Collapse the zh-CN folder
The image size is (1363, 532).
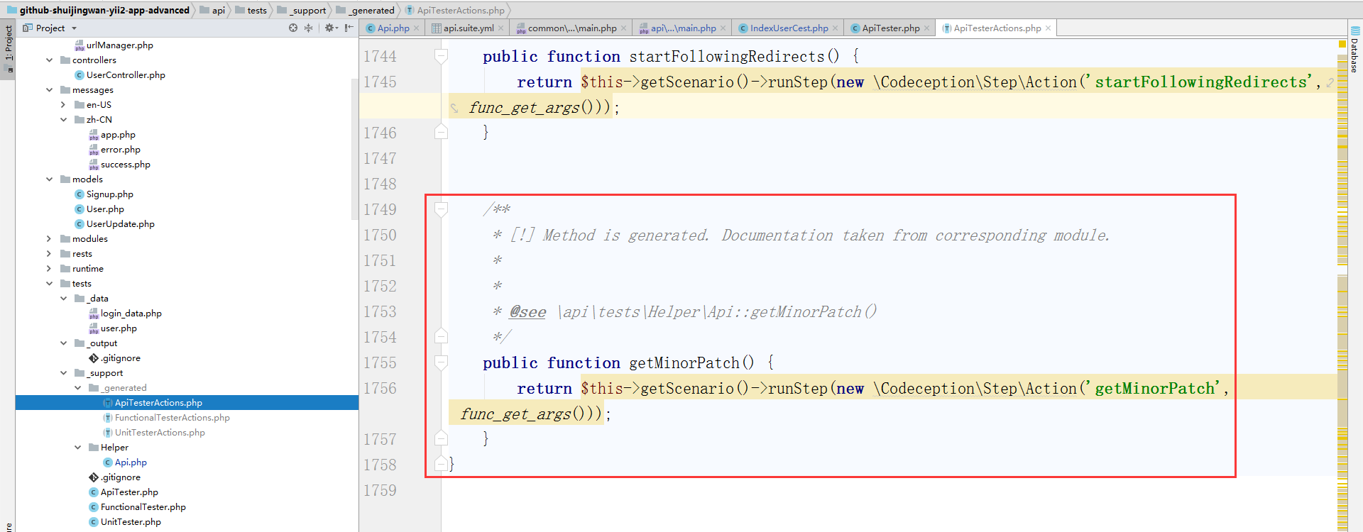click(63, 120)
